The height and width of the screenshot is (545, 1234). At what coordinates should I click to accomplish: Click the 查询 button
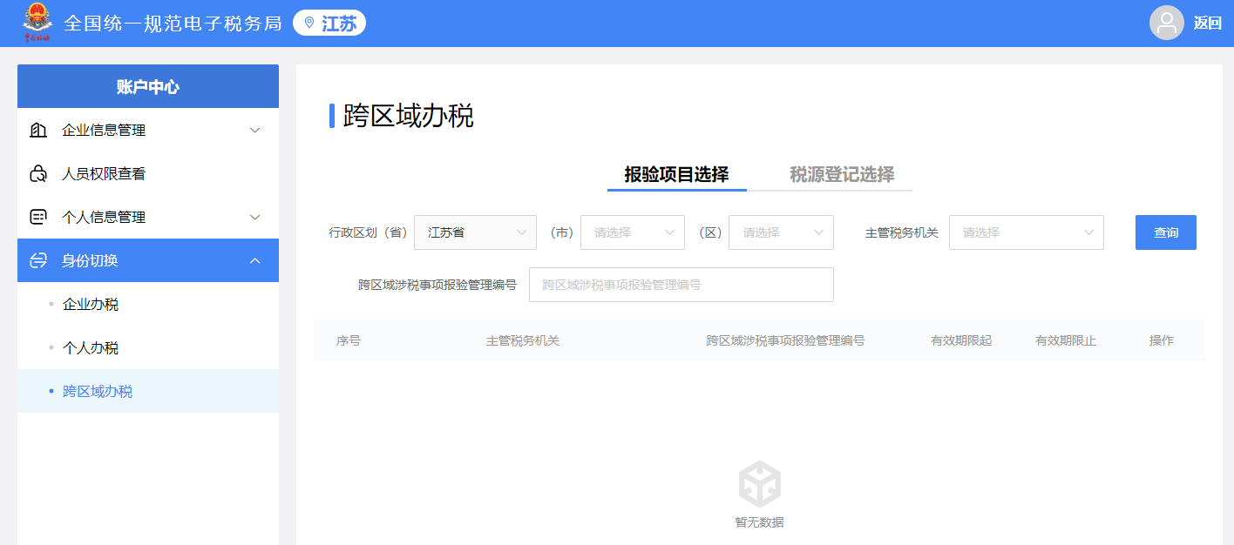[1165, 232]
